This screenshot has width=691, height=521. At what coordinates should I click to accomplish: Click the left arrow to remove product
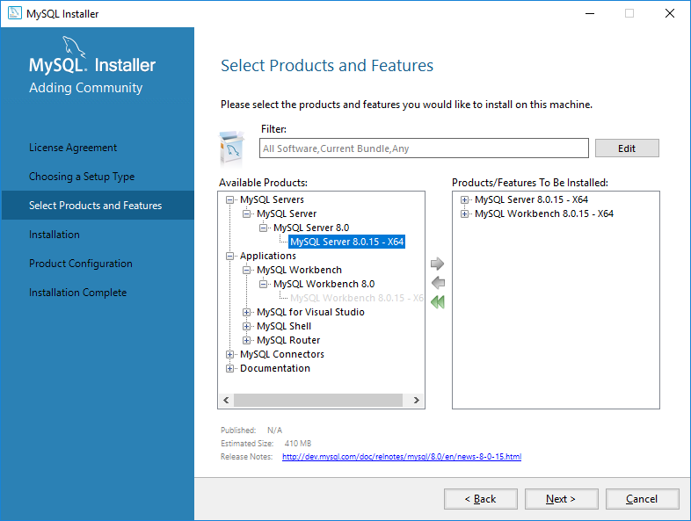(x=438, y=282)
